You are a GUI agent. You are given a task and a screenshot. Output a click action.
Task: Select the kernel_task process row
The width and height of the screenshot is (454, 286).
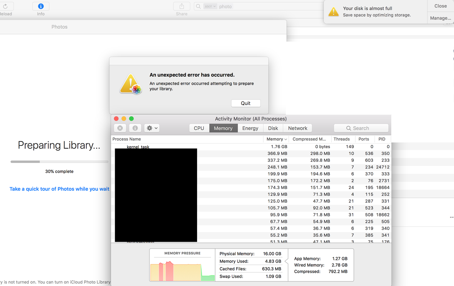click(x=251, y=147)
